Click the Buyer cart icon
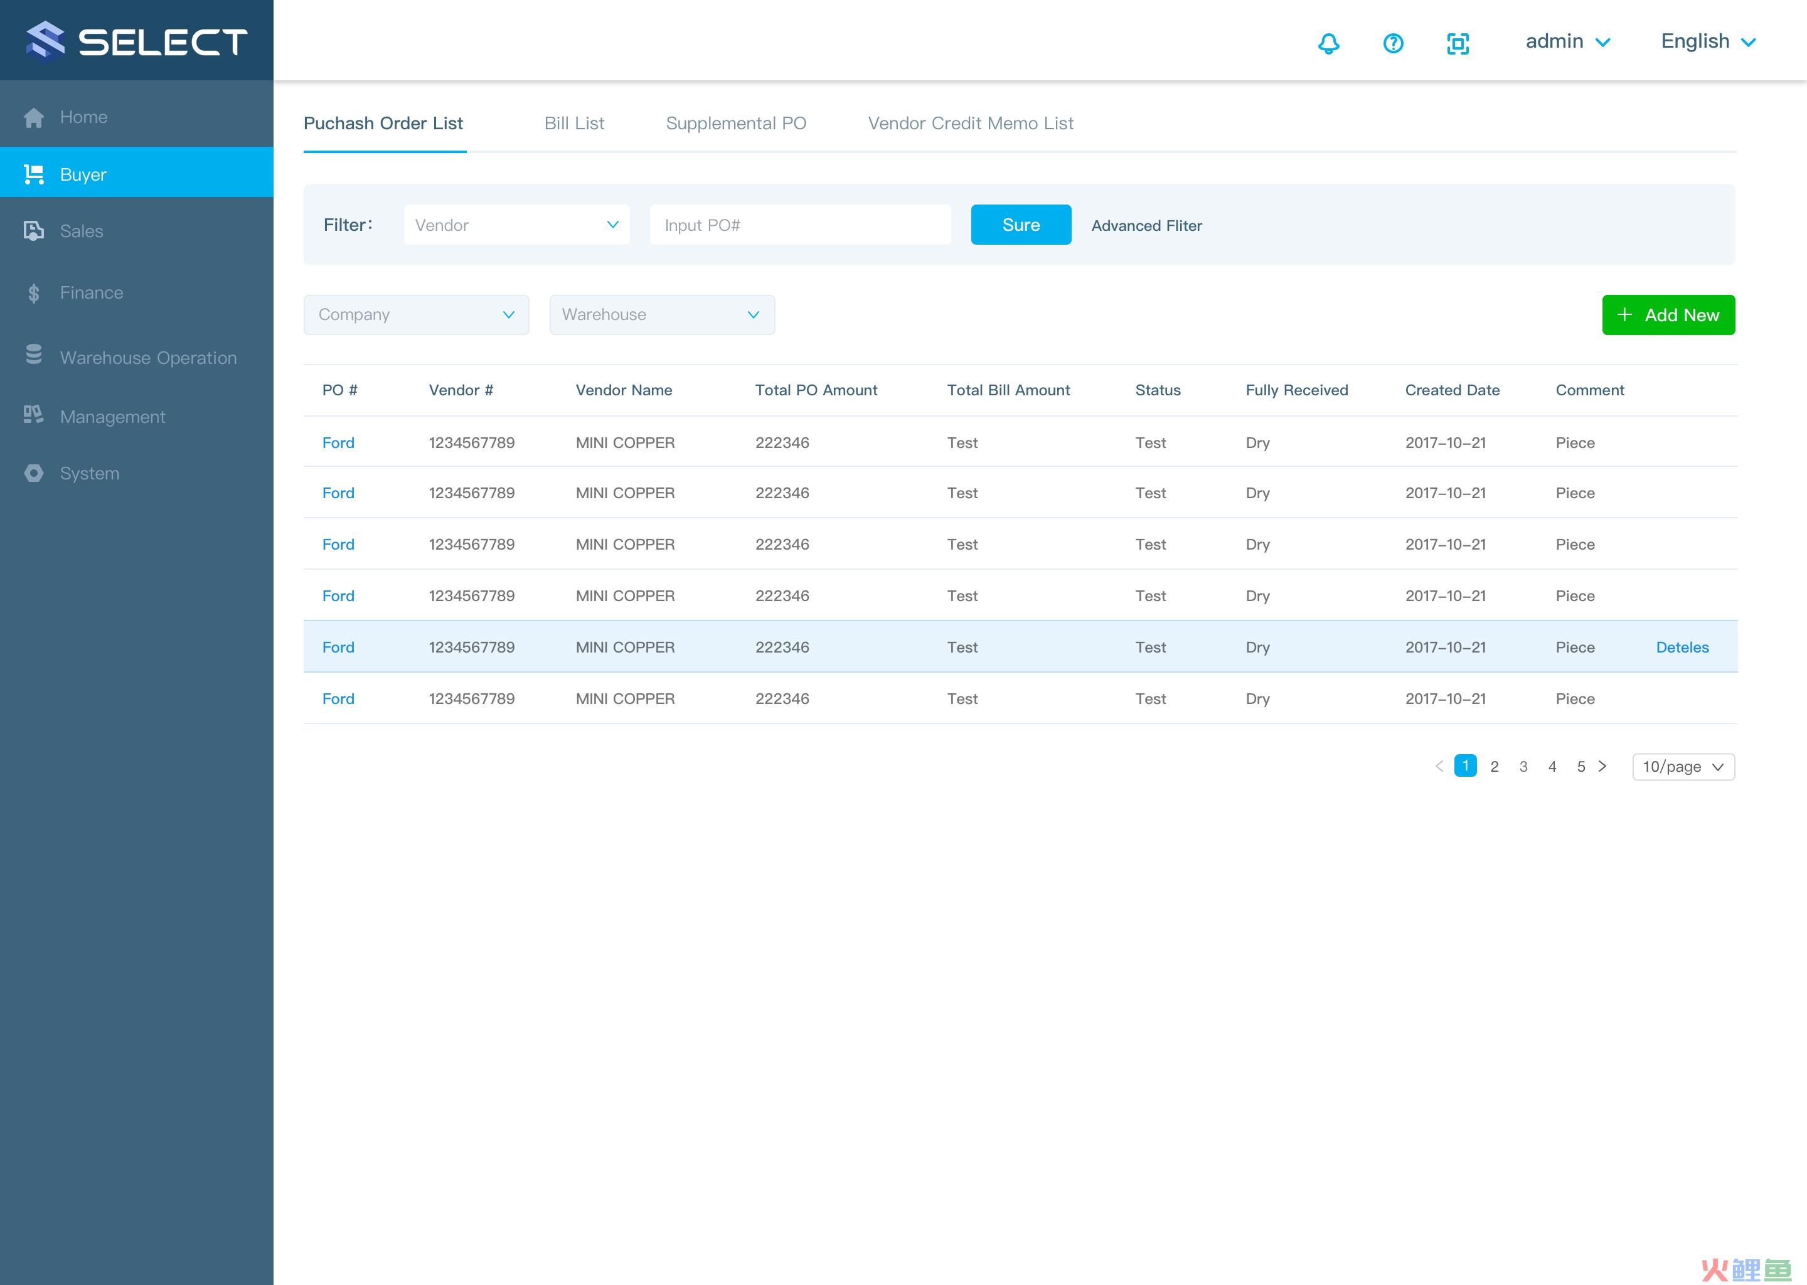Screen dimensions: 1807x1285 34,174
